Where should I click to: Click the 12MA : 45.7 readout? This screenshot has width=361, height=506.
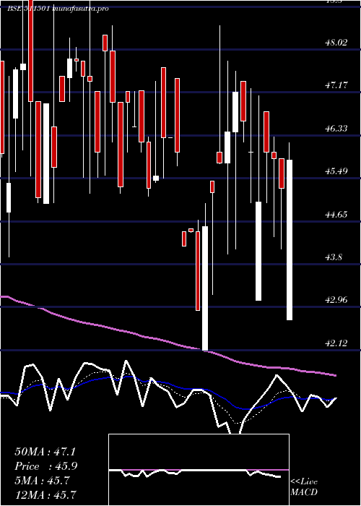point(45,494)
